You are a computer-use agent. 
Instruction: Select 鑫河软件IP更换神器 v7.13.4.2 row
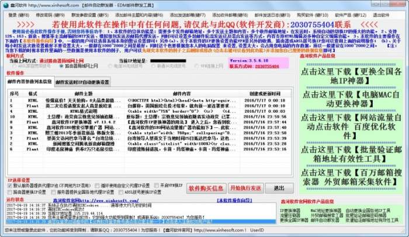tap(150, 122)
